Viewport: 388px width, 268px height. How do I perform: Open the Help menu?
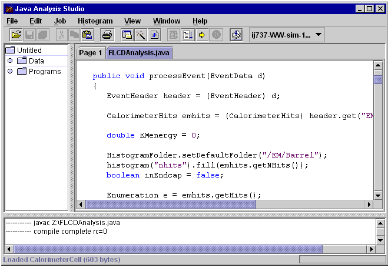[200, 21]
